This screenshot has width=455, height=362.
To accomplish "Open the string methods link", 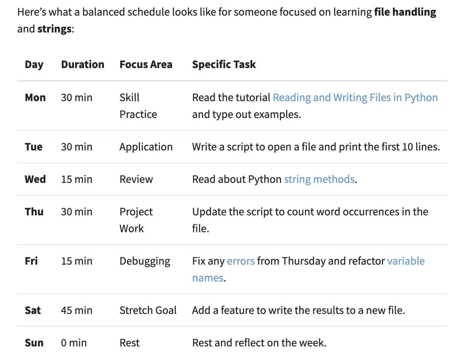I will (x=318, y=179).
